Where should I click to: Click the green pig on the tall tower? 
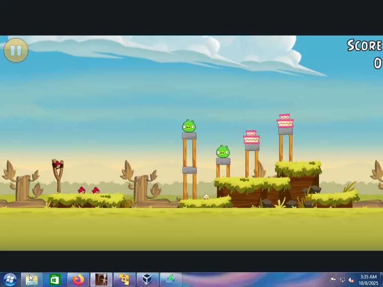click(x=189, y=126)
